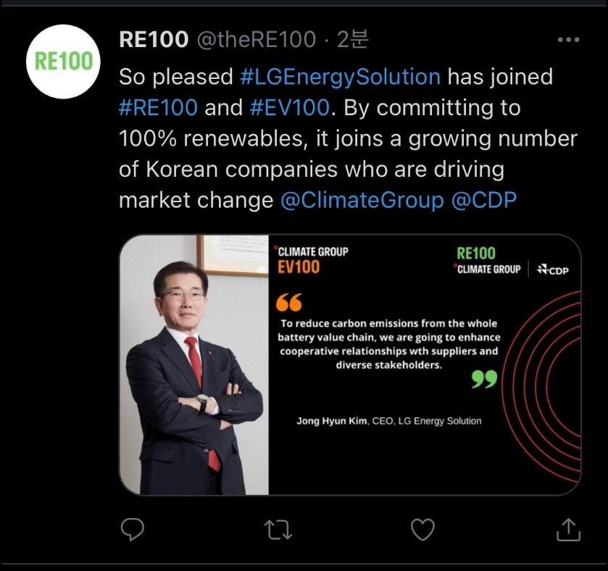Like the tweet with the heart
Viewport: 608px width, 571px height.
pos(422,530)
